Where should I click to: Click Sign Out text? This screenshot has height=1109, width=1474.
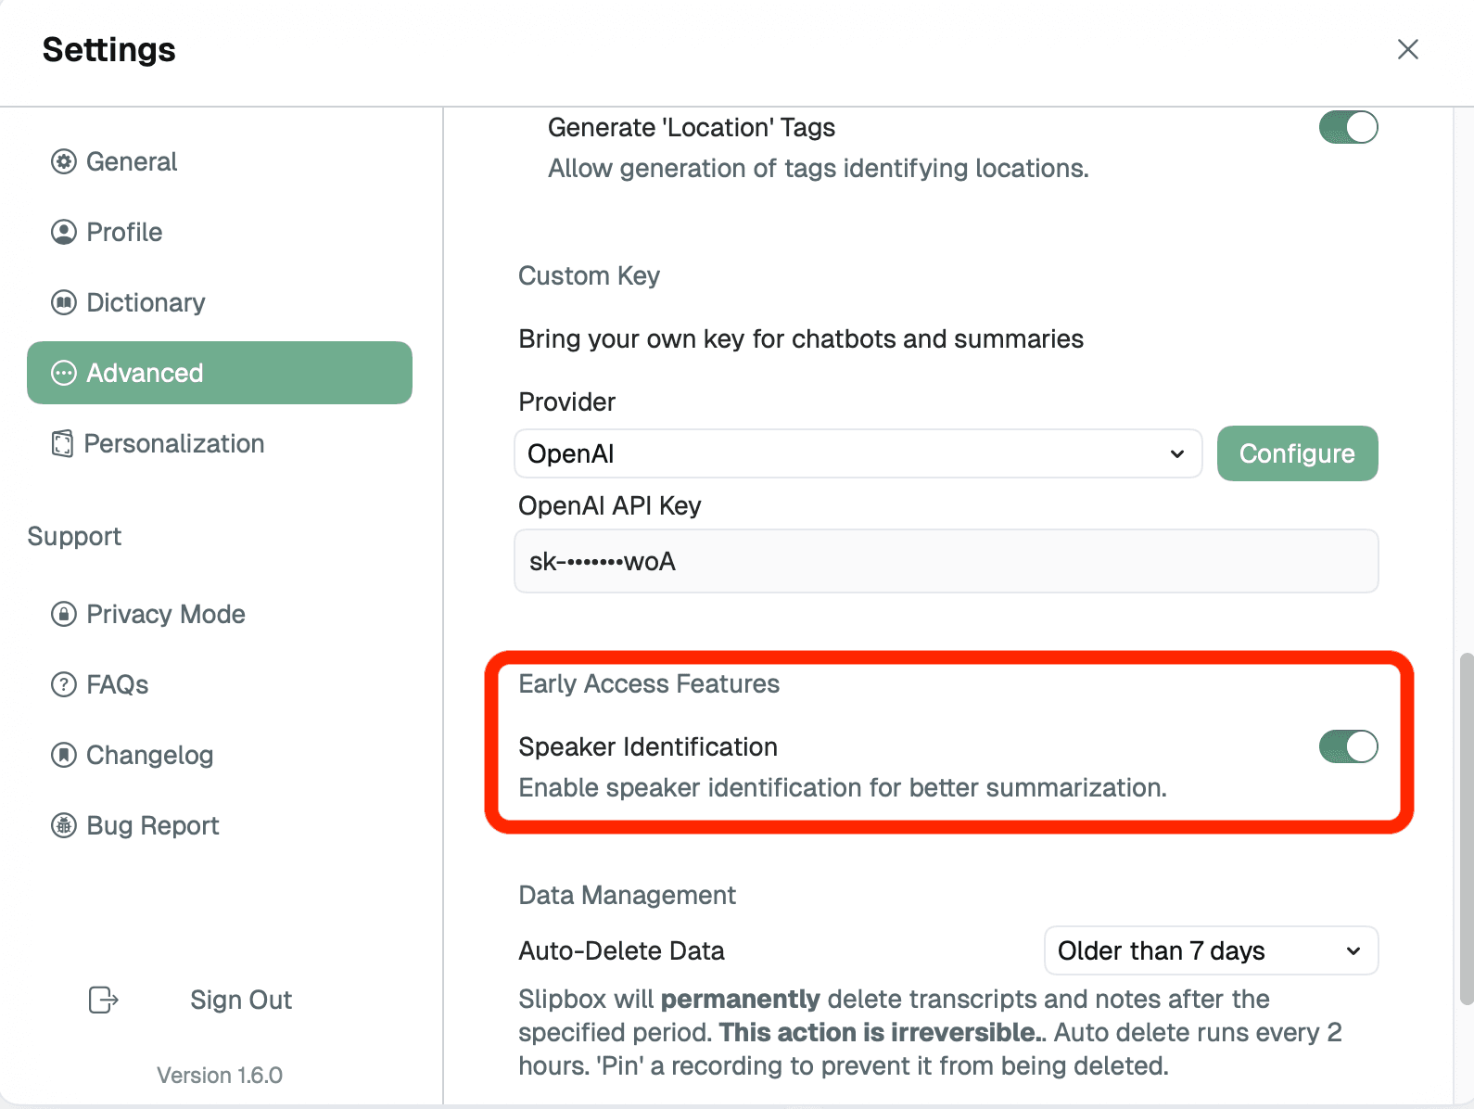coord(241,1000)
